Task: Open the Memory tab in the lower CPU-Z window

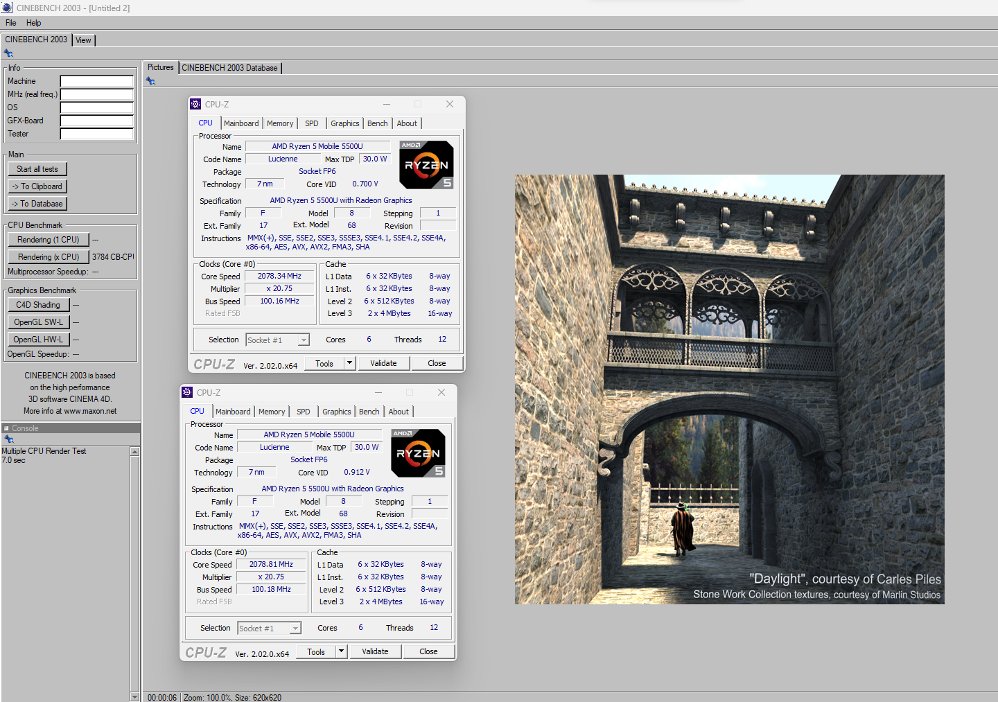Action: pos(272,412)
